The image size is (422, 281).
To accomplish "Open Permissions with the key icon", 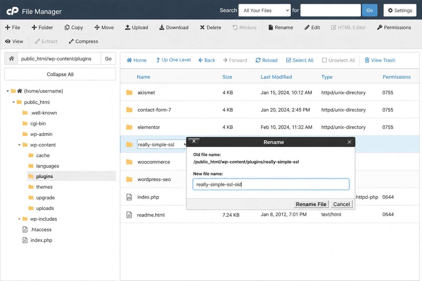I will coord(380,27).
